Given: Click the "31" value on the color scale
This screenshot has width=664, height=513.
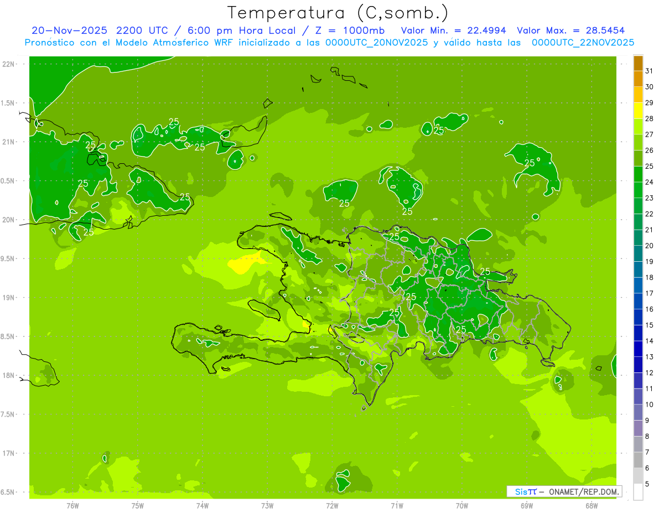Looking at the screenshot, I should coord(649,71).
